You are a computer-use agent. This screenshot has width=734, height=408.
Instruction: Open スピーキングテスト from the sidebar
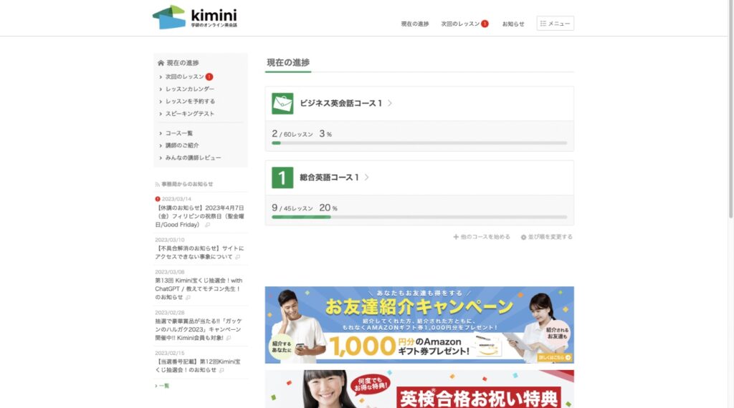[189, 113]
